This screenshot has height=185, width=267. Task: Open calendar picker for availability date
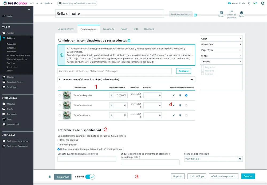click(240, 159)
